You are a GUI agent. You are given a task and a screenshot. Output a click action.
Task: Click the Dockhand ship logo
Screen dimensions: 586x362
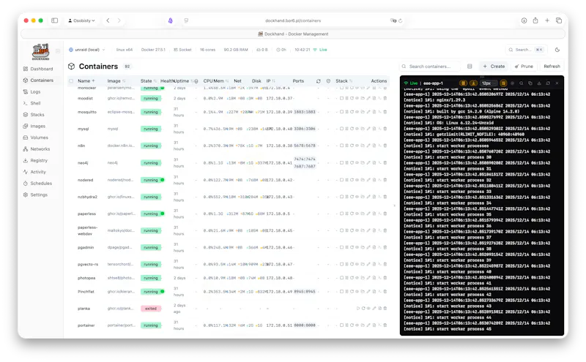(41, 51)
